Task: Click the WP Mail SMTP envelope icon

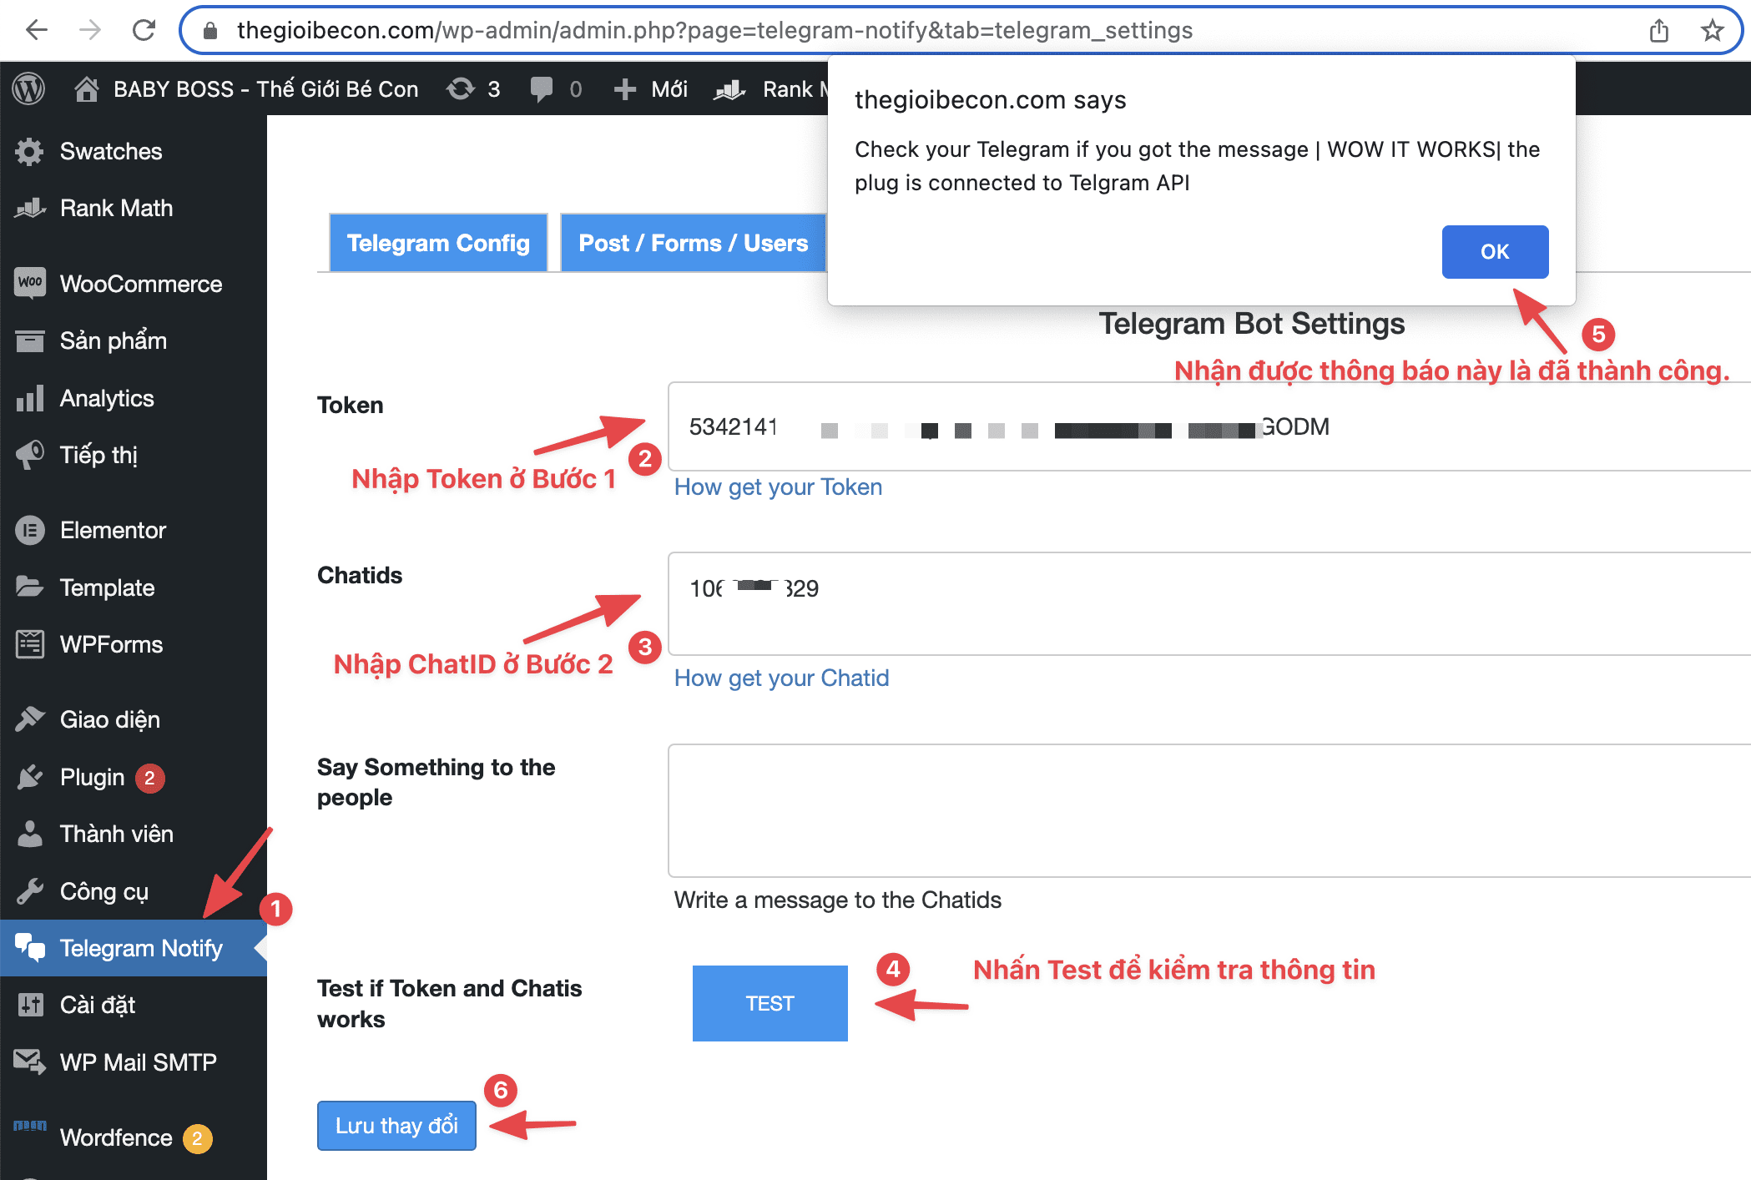Action: click(29, 1061)
